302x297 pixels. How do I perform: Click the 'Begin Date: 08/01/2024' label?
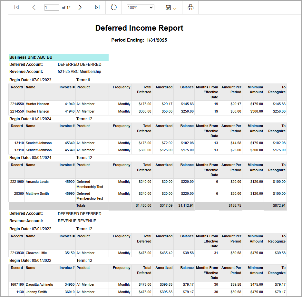pos(30,158)
